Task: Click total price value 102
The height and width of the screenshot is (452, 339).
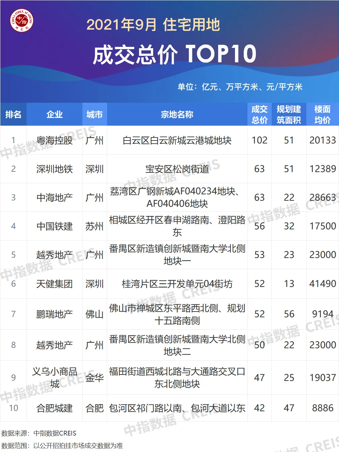Action: tap(260, 140)
